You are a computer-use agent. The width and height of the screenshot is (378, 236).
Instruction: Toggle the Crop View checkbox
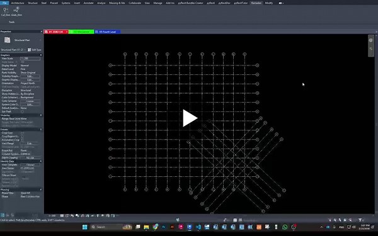22,133
